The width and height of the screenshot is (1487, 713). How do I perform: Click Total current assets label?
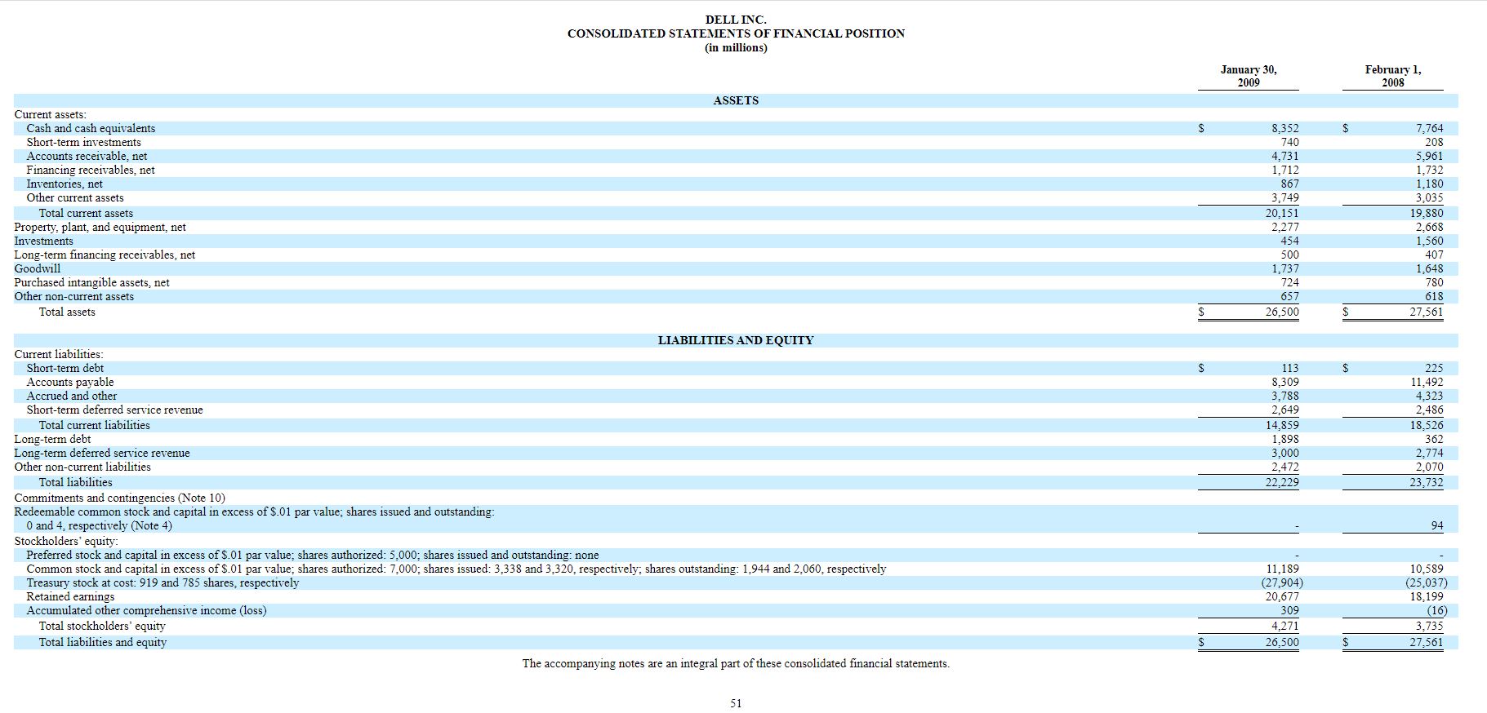86,213
